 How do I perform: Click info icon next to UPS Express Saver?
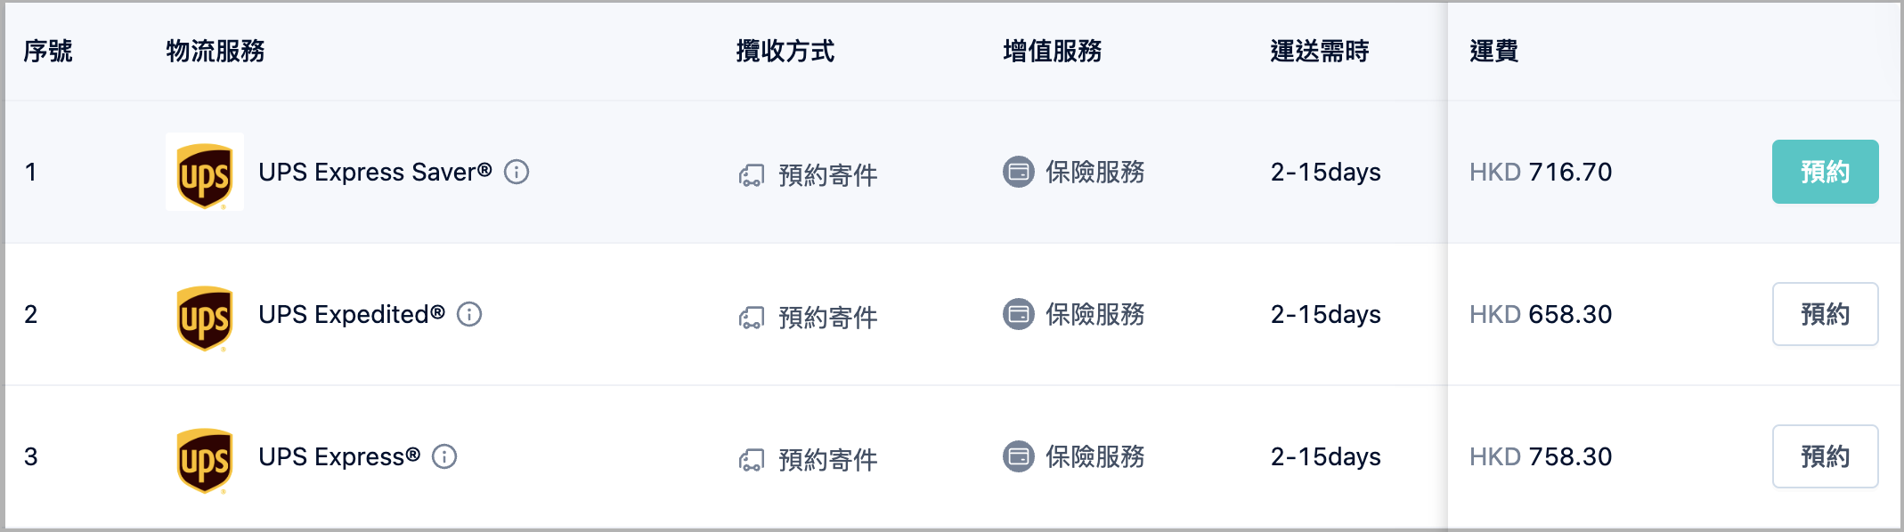click(x=517, y=172)
